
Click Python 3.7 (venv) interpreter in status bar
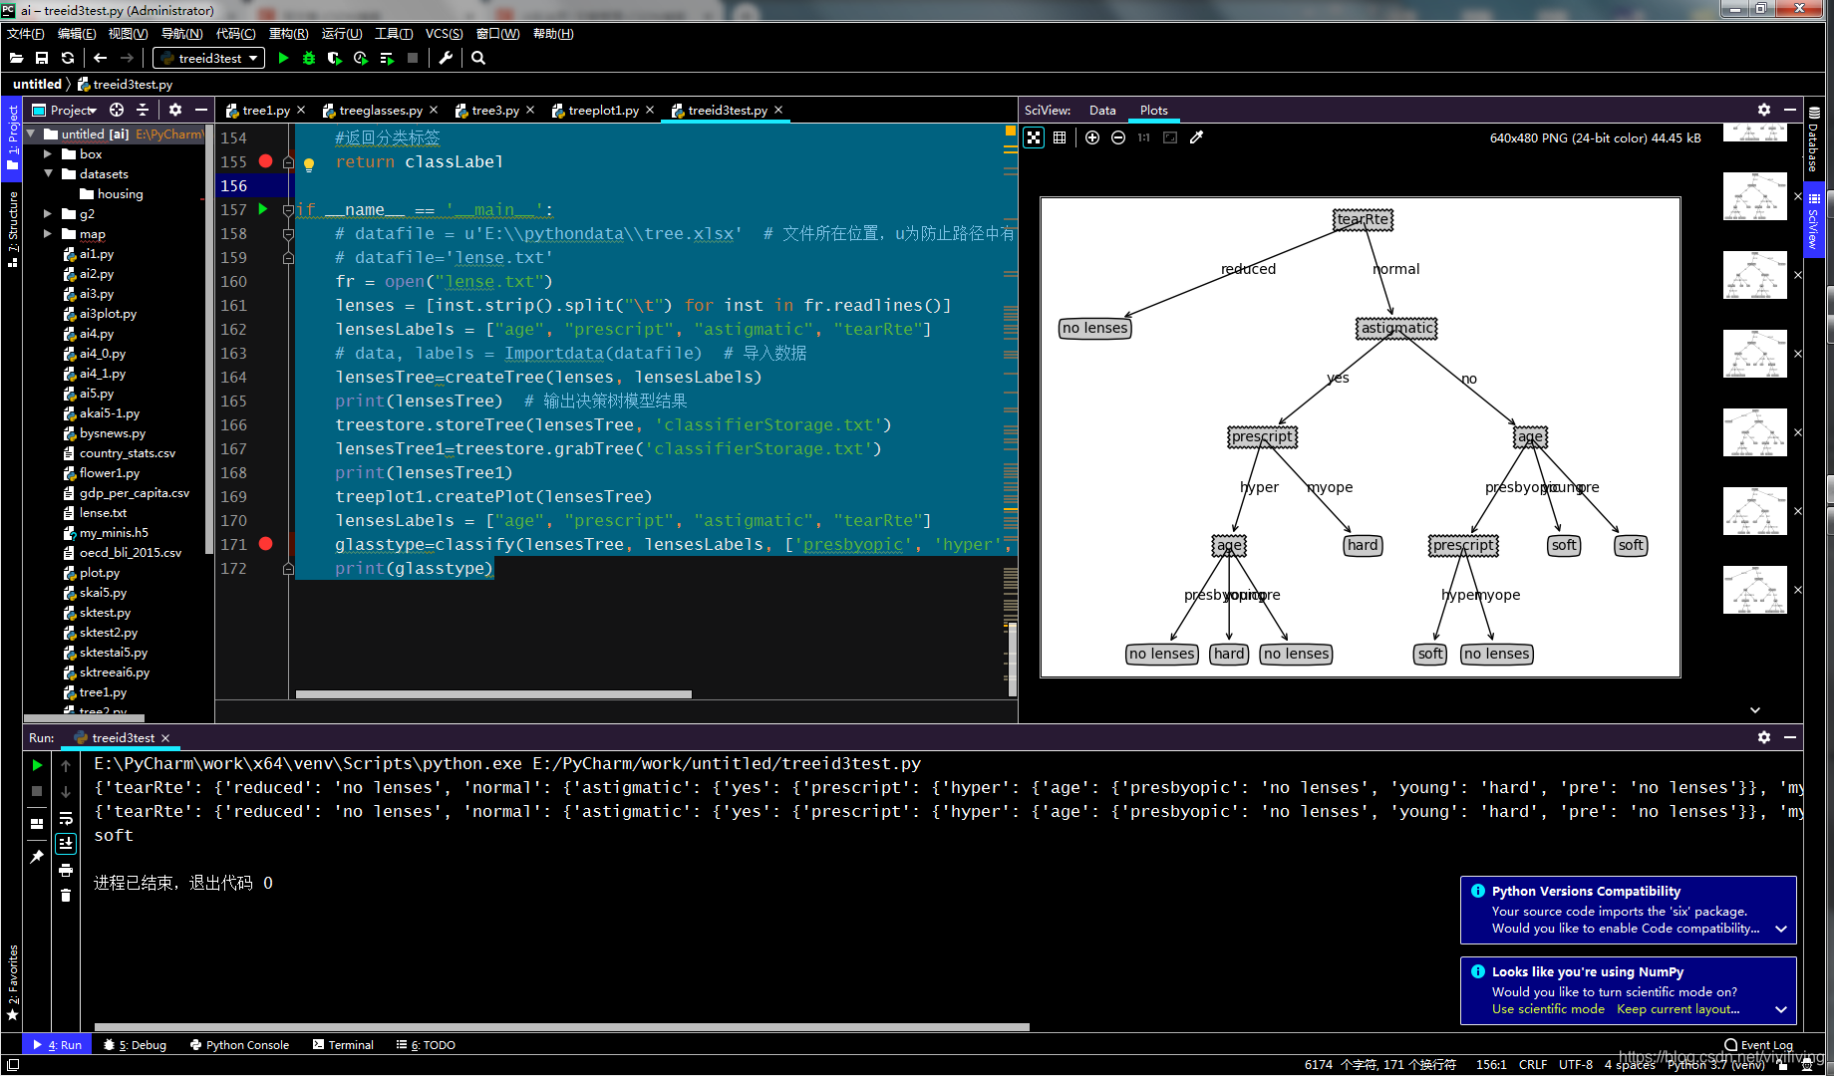(x=1714, y=1064)
